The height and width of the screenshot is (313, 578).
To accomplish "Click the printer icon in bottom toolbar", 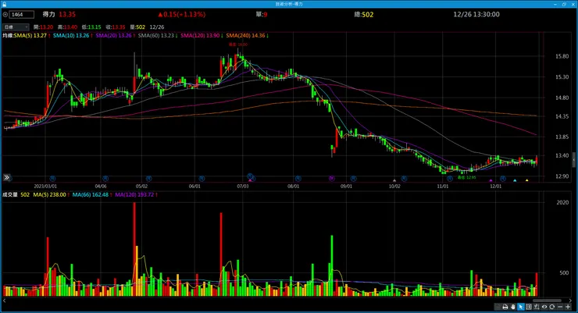I will (505, 307).
